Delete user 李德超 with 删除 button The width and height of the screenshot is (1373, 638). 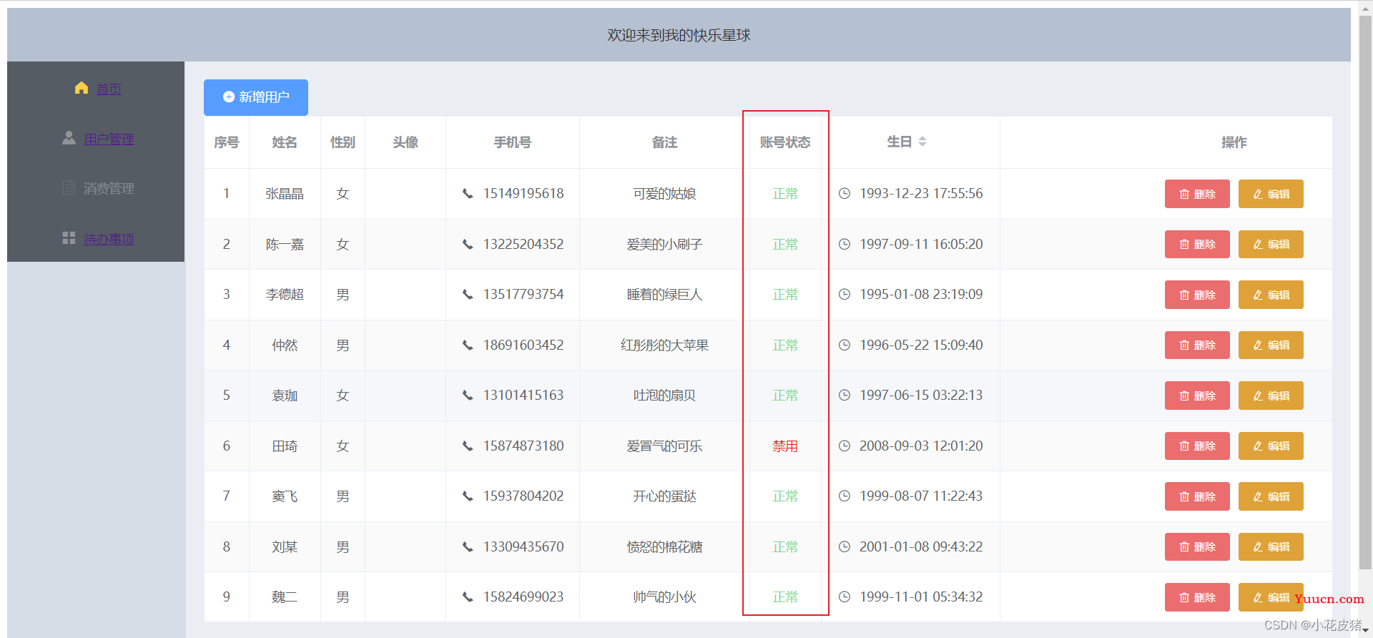(1197, 295)
